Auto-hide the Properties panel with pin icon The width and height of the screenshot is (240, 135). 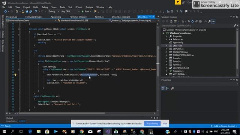tap(234, 80)
